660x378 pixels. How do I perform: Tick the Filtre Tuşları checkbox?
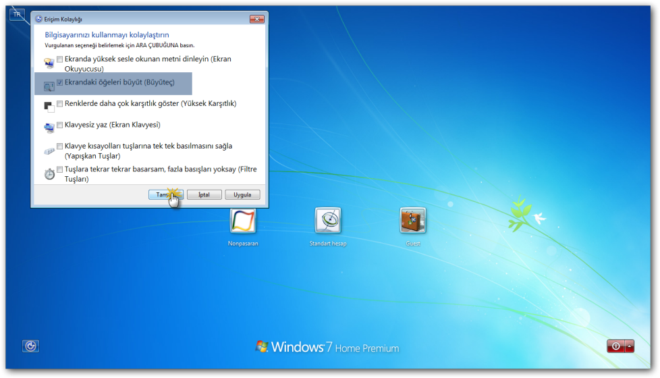click(60, 169)
